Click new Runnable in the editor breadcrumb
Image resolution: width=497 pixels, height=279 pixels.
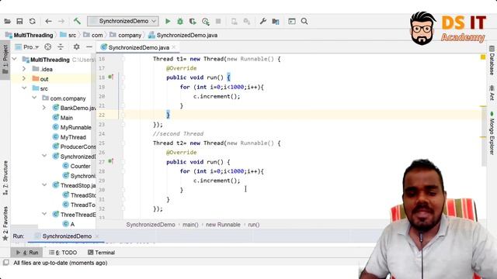pos(223,225)
